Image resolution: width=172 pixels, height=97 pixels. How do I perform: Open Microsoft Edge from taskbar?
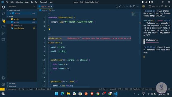62,94
